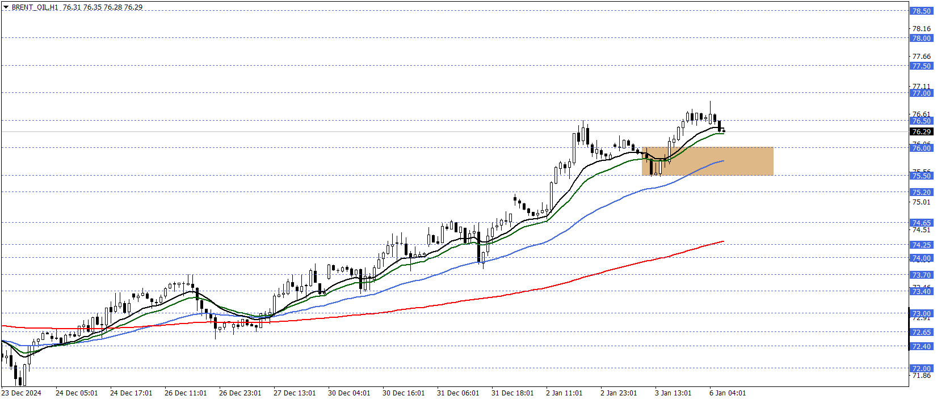Image resolution: width=937 pixels, height=400 pixels.
Task: Click the 75.20 price level label
Action: (x=921, y=192)
